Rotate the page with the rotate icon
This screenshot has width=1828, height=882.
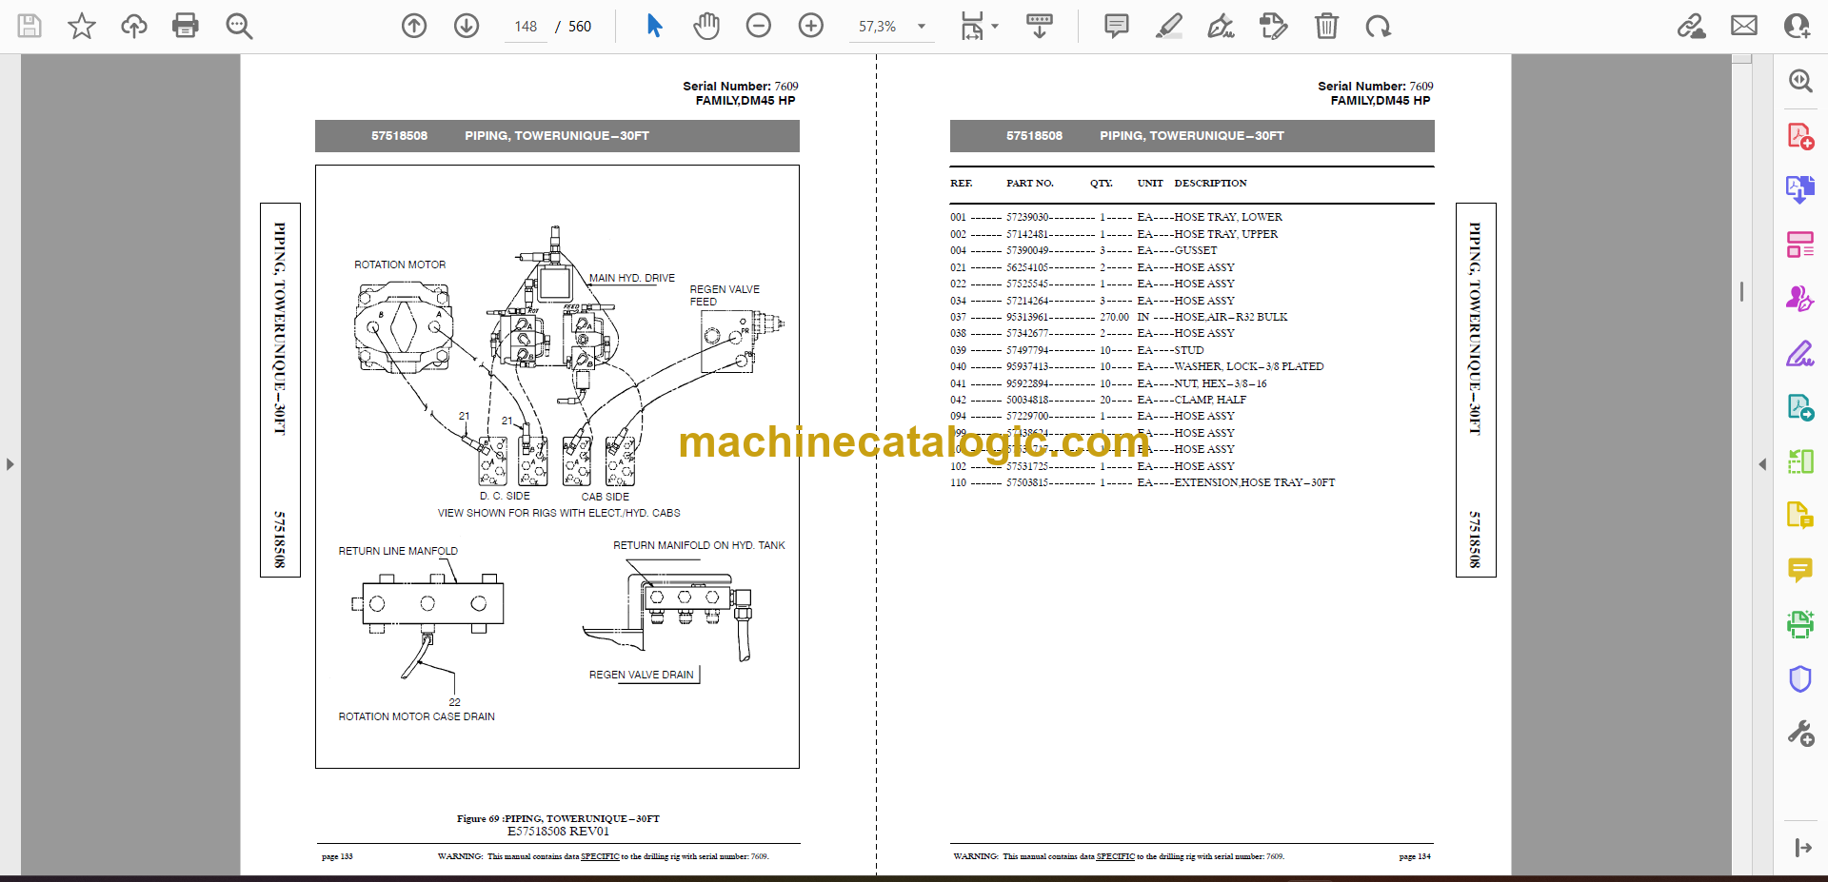(1379, 26)
